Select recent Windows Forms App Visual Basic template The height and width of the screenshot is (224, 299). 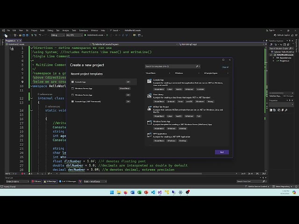(x=103, y=88)
